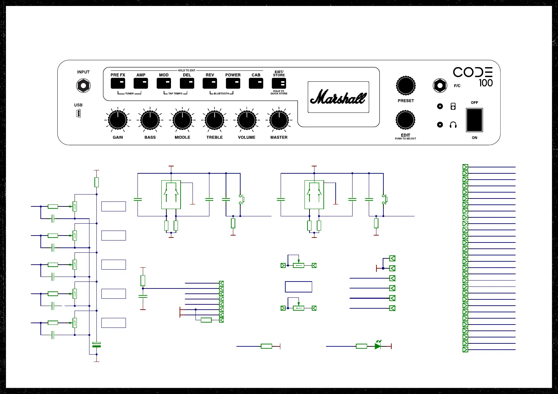Screen dimensions: 558x394
Task: Click the PUSH TO SELECT text
Action: tap(406, 139)
